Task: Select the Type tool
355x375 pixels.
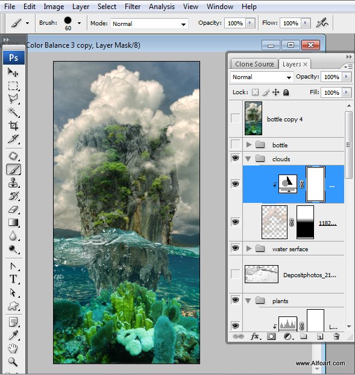Action: [x=13, y=279]
